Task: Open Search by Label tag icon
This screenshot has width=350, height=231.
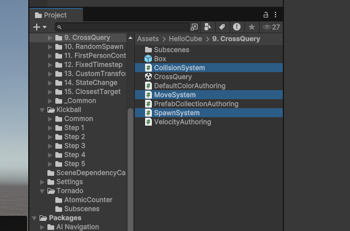Action: pos(222,27)
